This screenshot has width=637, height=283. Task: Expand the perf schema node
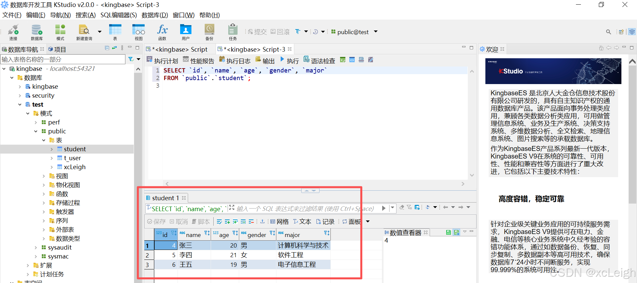point(35,122)
